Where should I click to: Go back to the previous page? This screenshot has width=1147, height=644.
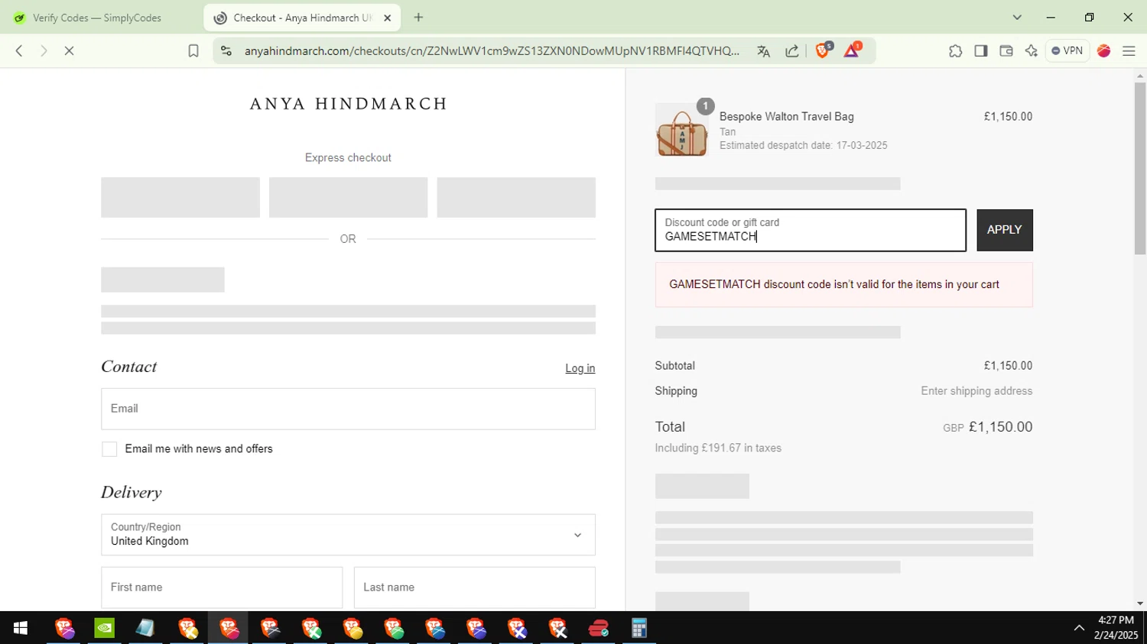(19, 51)
